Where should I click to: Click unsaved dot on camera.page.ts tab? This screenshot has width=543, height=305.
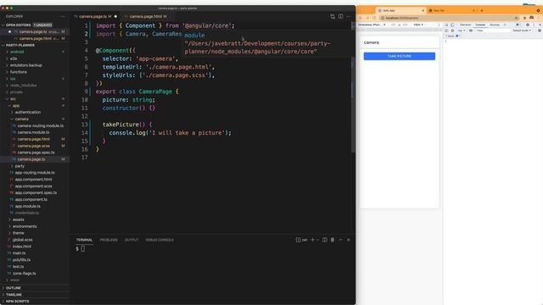coord(115,16)
